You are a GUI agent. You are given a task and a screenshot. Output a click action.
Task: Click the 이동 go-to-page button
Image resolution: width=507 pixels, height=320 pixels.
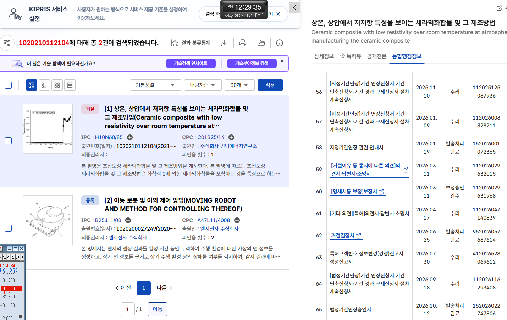tap(158, 309)
